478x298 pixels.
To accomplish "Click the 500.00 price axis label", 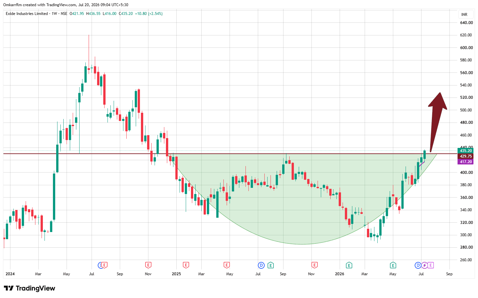I will [466, 110].
